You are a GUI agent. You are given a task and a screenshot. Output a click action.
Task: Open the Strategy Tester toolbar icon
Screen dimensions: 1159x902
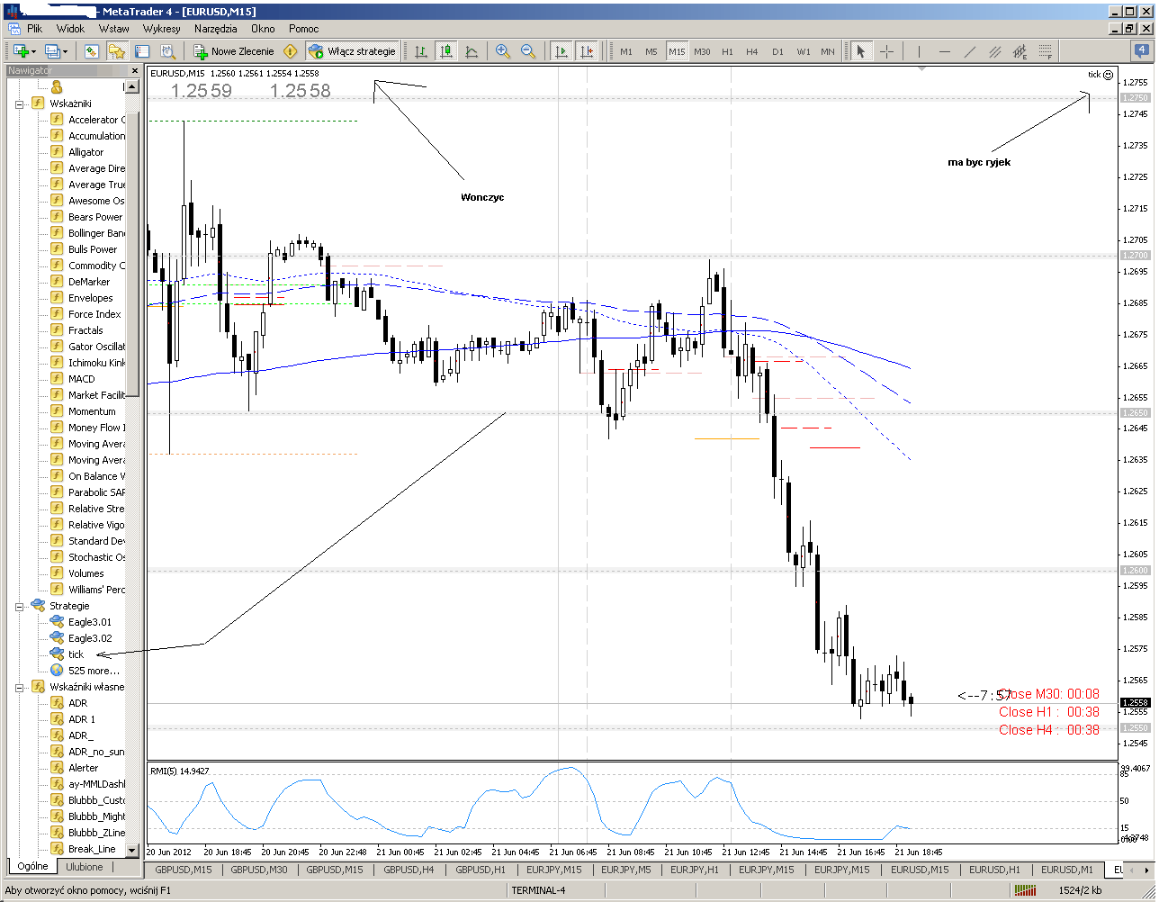pyautogui.click(x=167, y=51)
